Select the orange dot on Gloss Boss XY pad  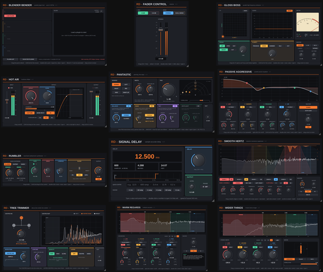pyautogui.click(x=222, y=37)
